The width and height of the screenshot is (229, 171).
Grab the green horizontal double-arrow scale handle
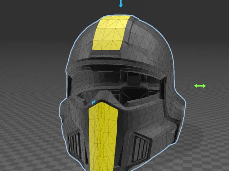[200, 86]
